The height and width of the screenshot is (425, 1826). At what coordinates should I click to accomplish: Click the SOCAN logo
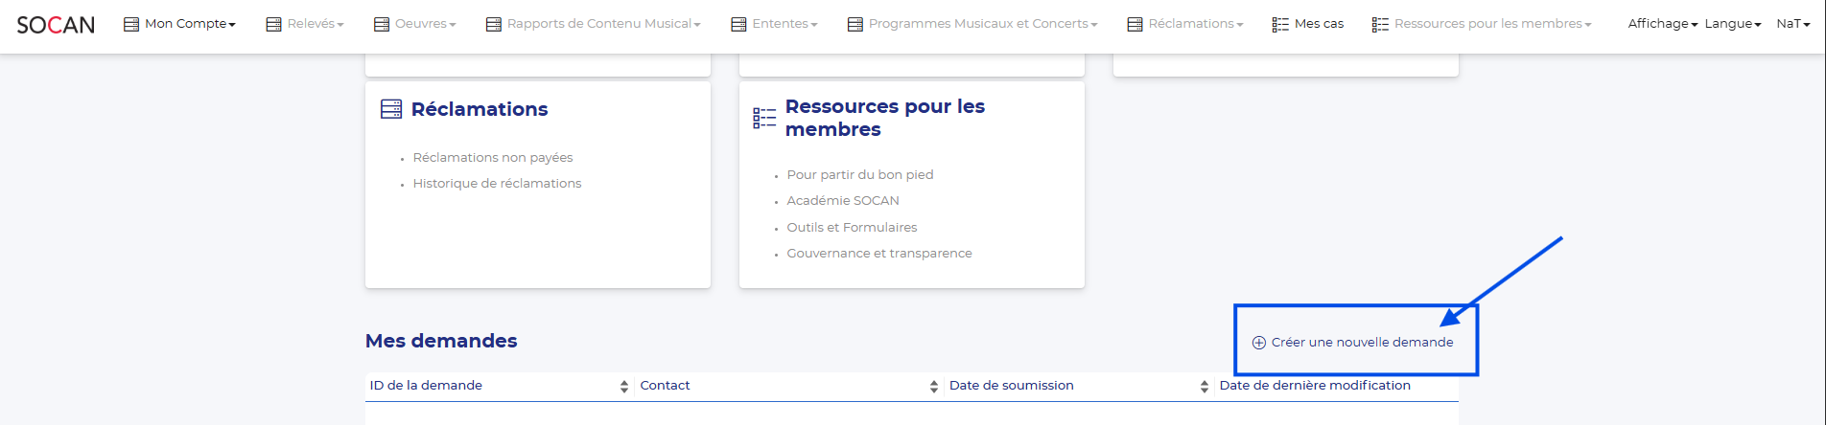[x=56, y=25]
